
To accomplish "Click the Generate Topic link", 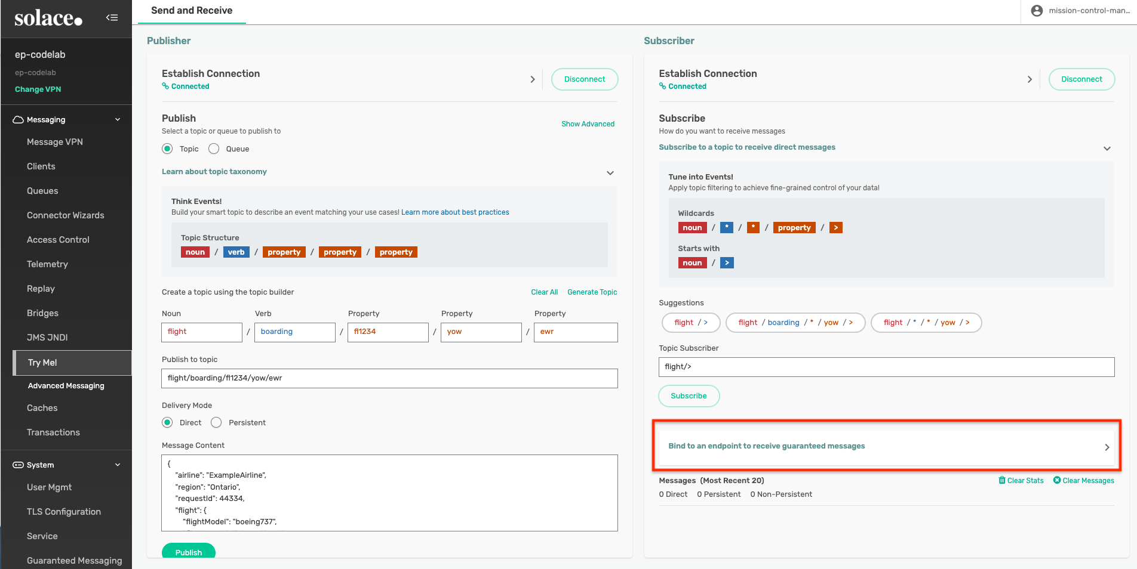I will point(592,292).
